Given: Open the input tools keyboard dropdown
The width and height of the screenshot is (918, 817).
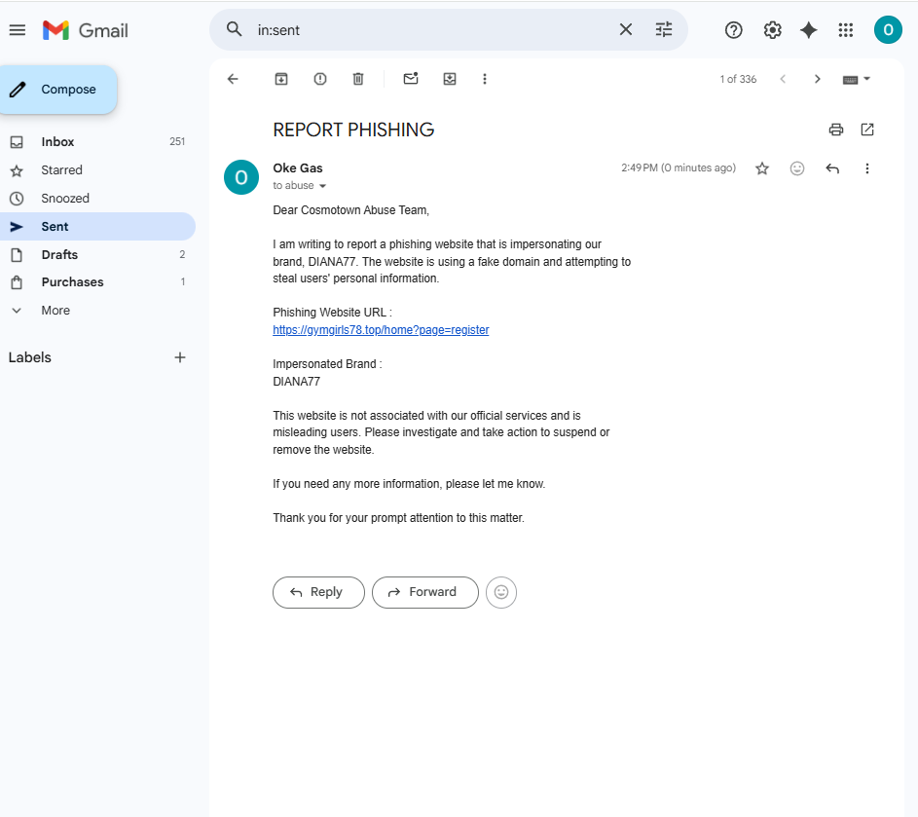Looking at the screenshot, I should 857,79.
